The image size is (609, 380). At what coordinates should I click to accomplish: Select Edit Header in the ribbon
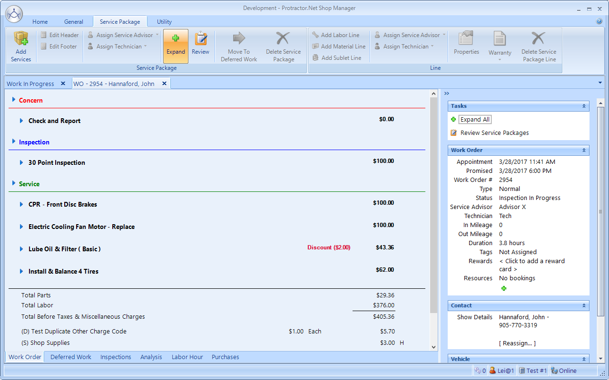59,35
